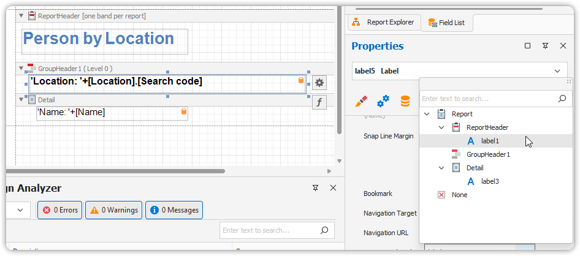Screen dimensions: 580x256
Task: Toggle the 0 Messages filter
Action: coord(174,210)
